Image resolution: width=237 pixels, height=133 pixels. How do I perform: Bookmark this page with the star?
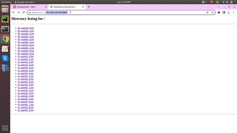(x=213, y=12)
